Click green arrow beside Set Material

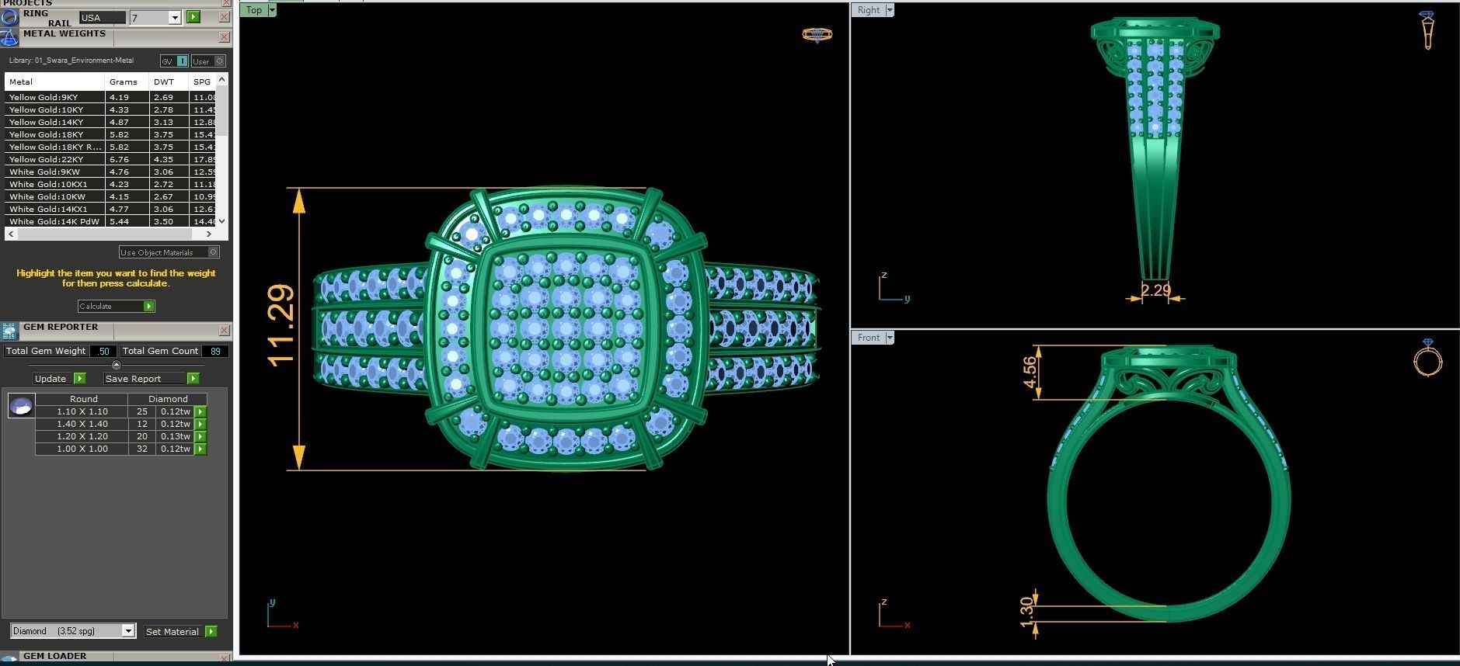211,632
